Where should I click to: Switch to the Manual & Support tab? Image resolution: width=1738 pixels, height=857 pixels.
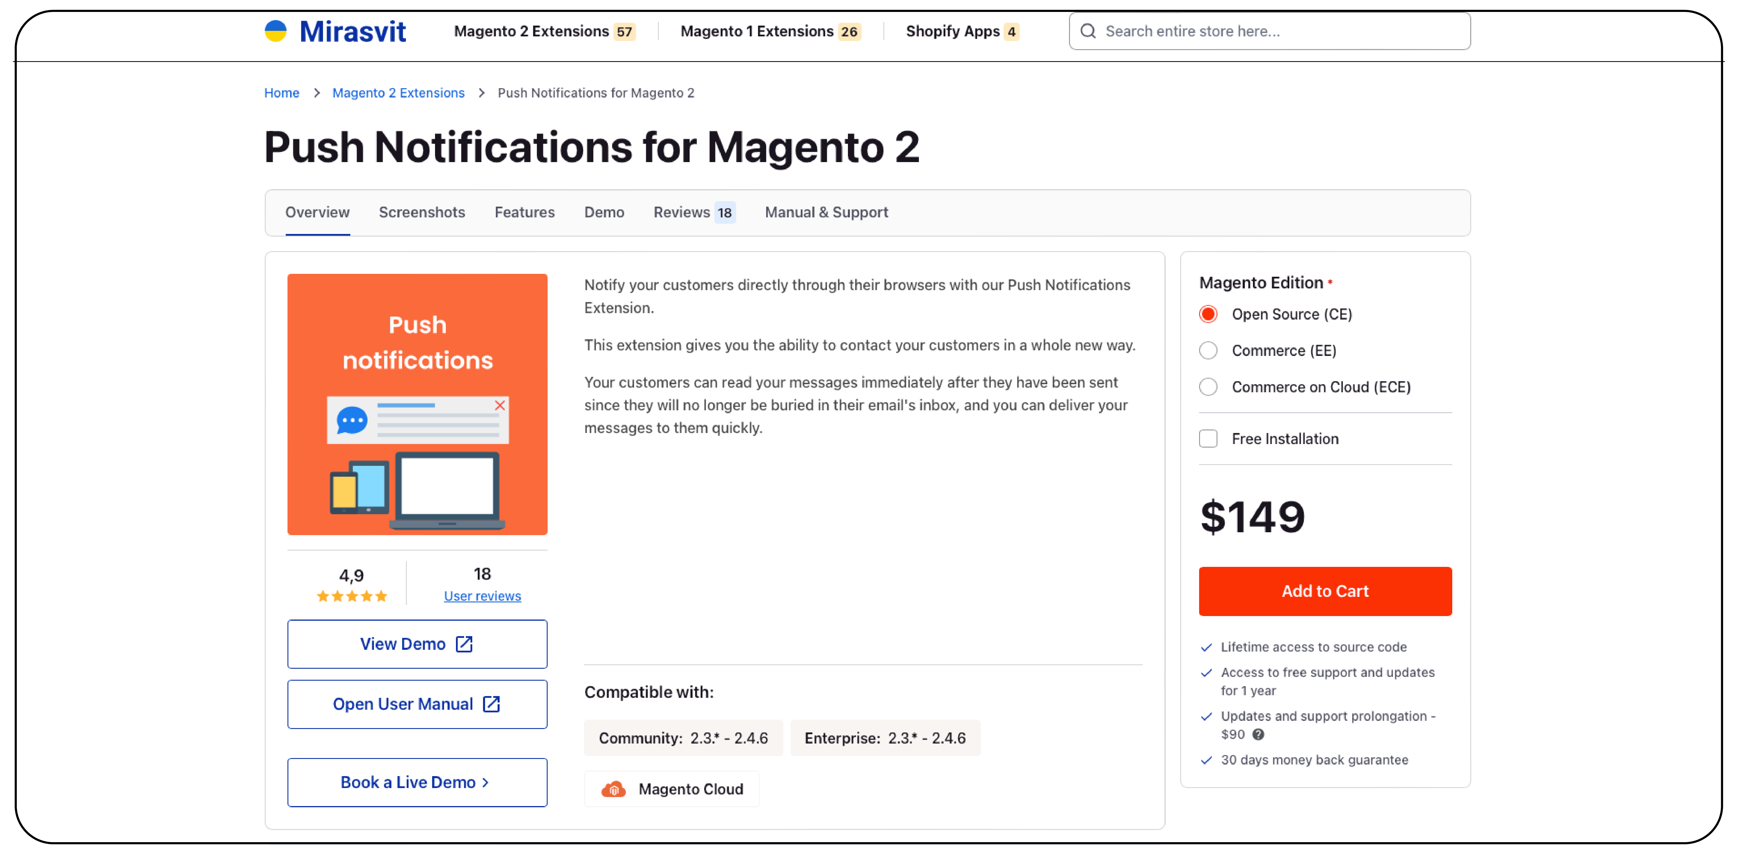pyautogui.click(x=826, y=212)
